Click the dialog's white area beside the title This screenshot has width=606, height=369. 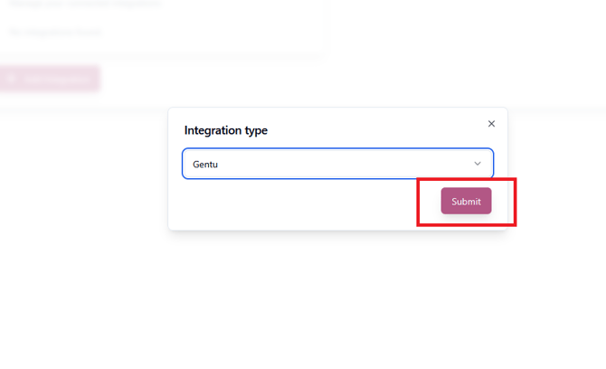(374, 130)
